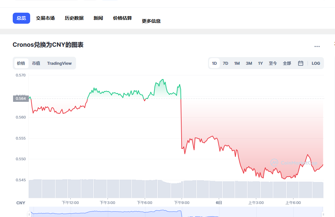Open the 历史数据 tab
This screenshot has width=335, height=217.
(x=74, y=18)
